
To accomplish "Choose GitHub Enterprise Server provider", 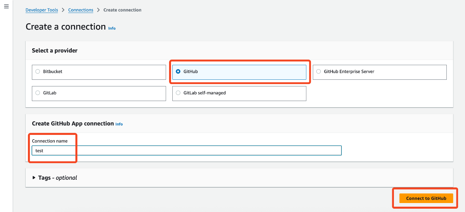I will [380, 72].
